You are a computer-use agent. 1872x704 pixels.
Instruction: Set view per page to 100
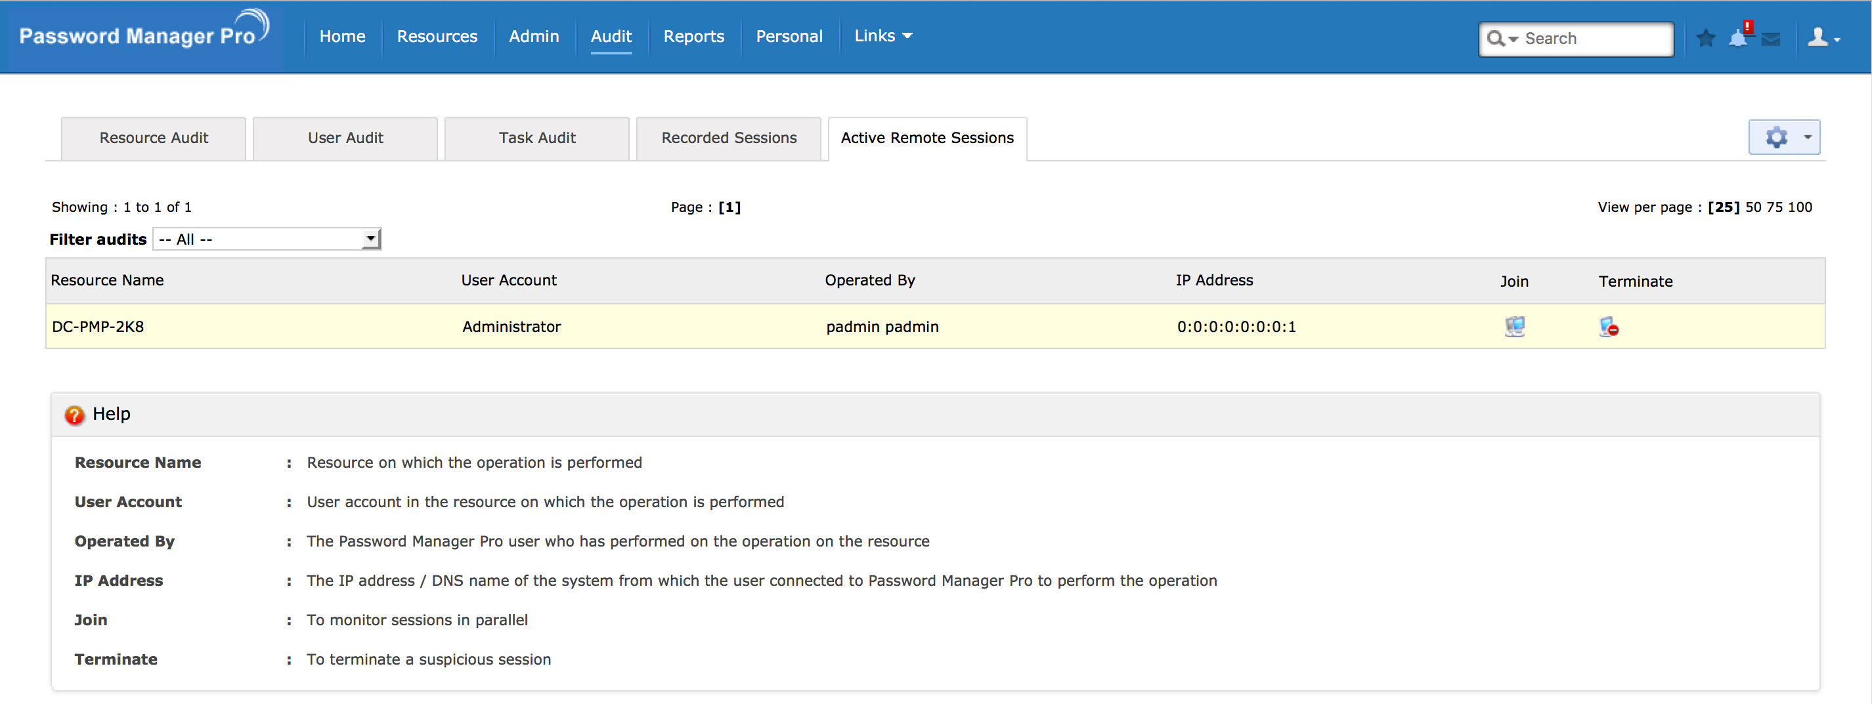pos(1799,207)
